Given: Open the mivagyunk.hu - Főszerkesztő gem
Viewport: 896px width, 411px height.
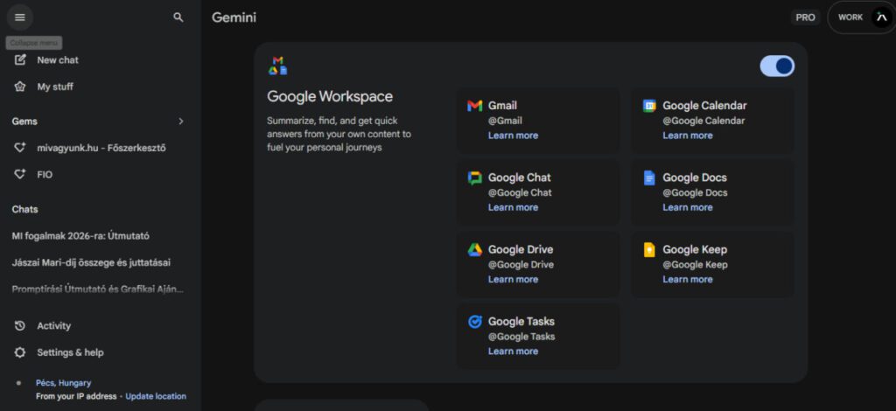Looking at the screenshot, I should (101, 148).
